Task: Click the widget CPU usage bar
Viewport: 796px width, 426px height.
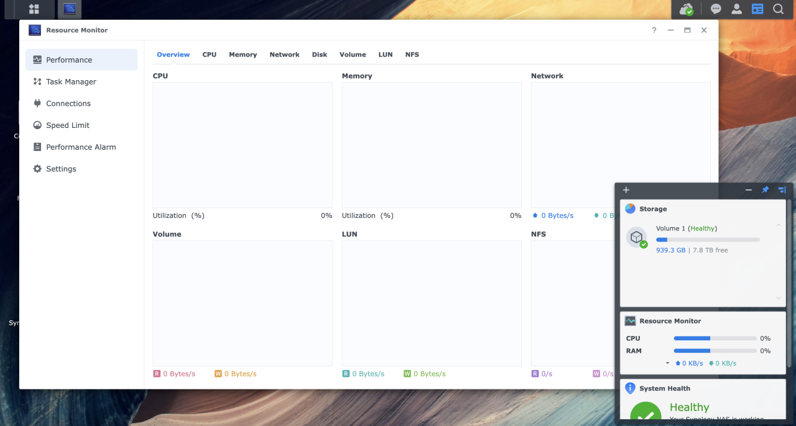Action: pyautogui.click(x=715, y=338)
